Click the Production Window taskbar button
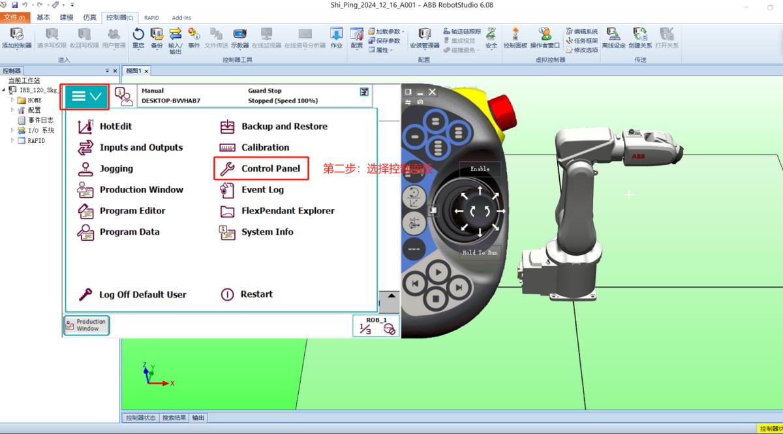Image resolution: width=783 pixels, height=434 pixels. [86, 325]
